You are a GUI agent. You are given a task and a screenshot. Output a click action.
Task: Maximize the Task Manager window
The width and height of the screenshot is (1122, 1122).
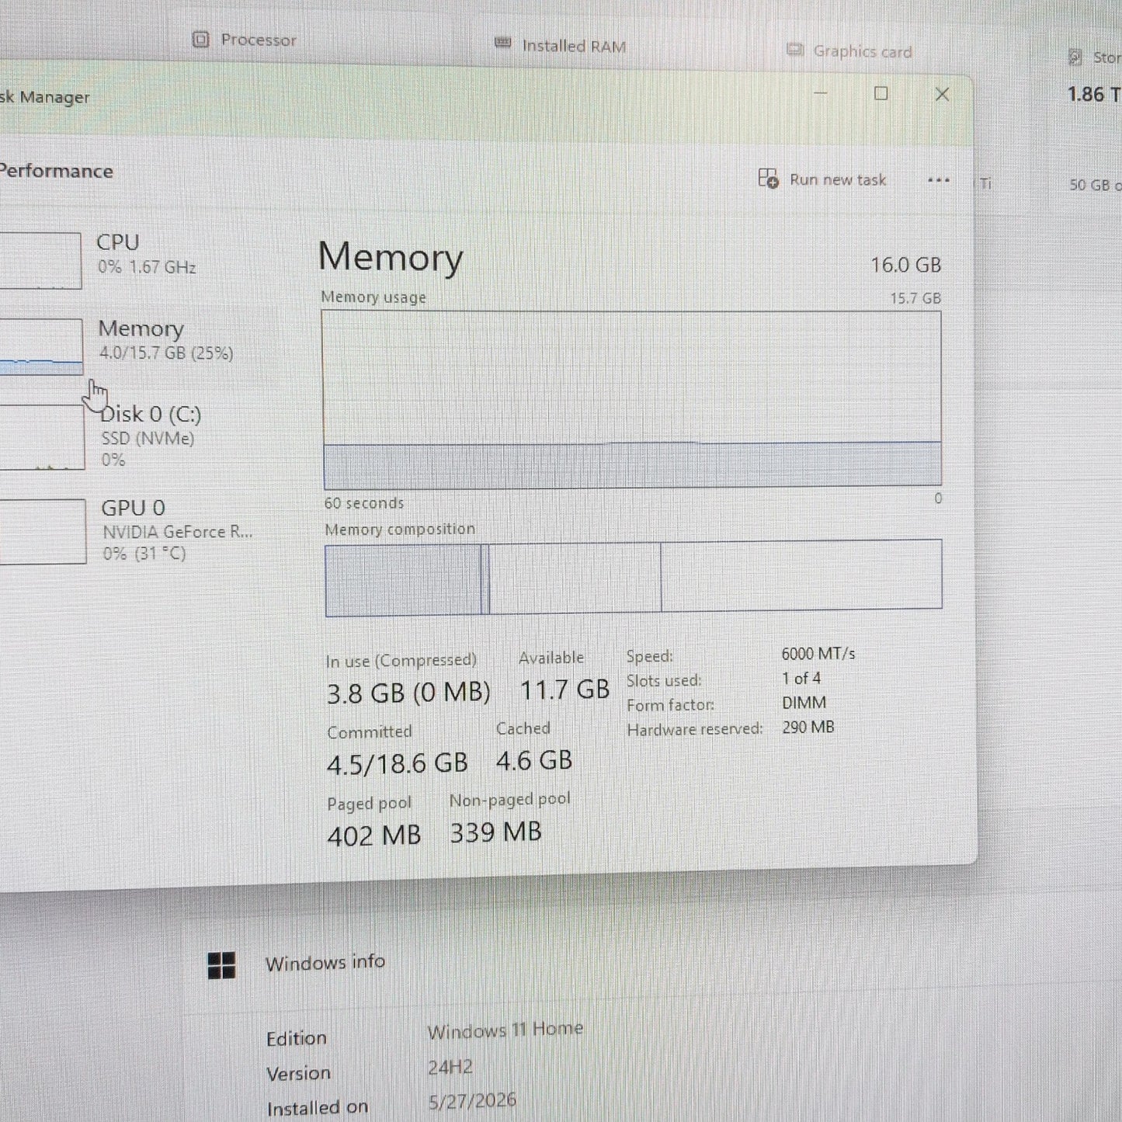(x=881, y=94)
